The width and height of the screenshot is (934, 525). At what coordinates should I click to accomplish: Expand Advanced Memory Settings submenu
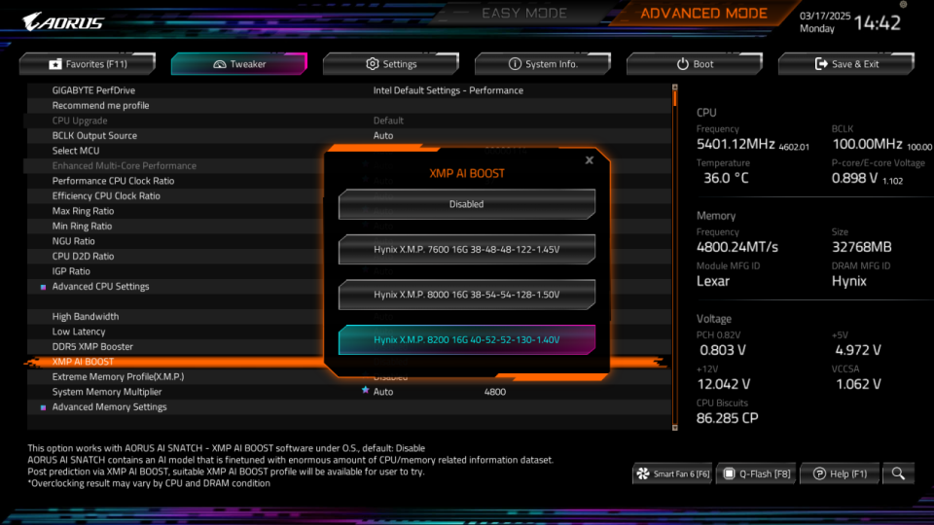109,407
